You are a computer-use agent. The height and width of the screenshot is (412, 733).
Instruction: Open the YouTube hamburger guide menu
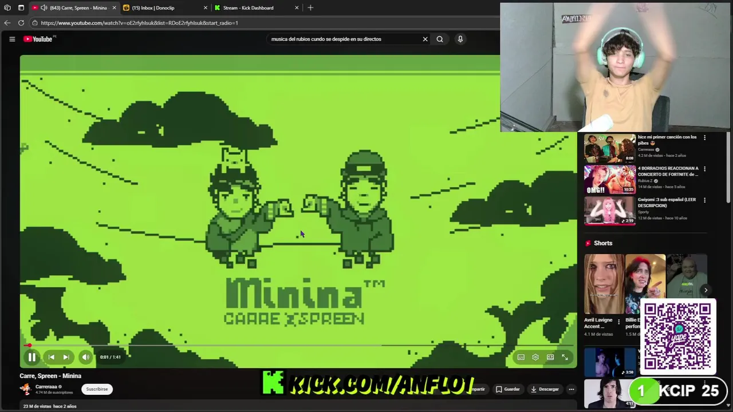point(12,39)
